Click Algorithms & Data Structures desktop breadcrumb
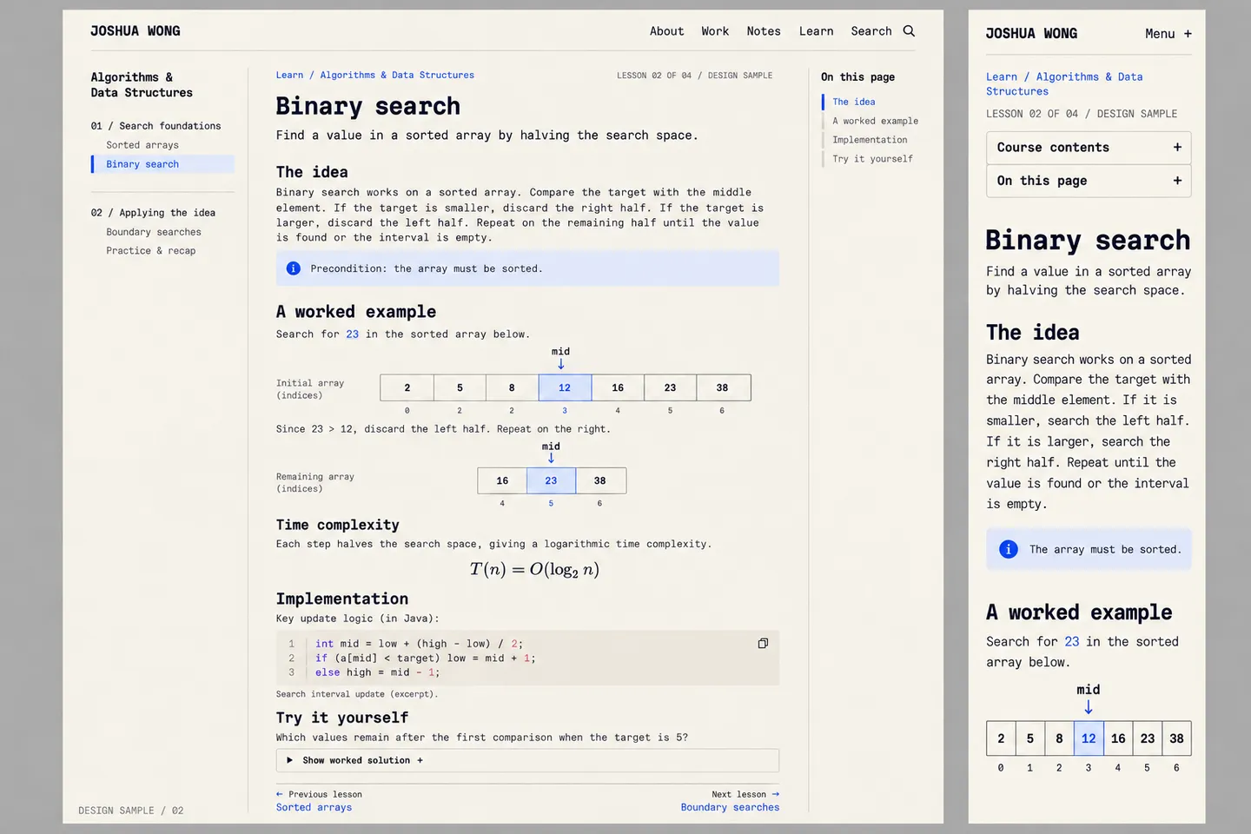This screenshot has height=834, width=1251. tap(397, 76)
